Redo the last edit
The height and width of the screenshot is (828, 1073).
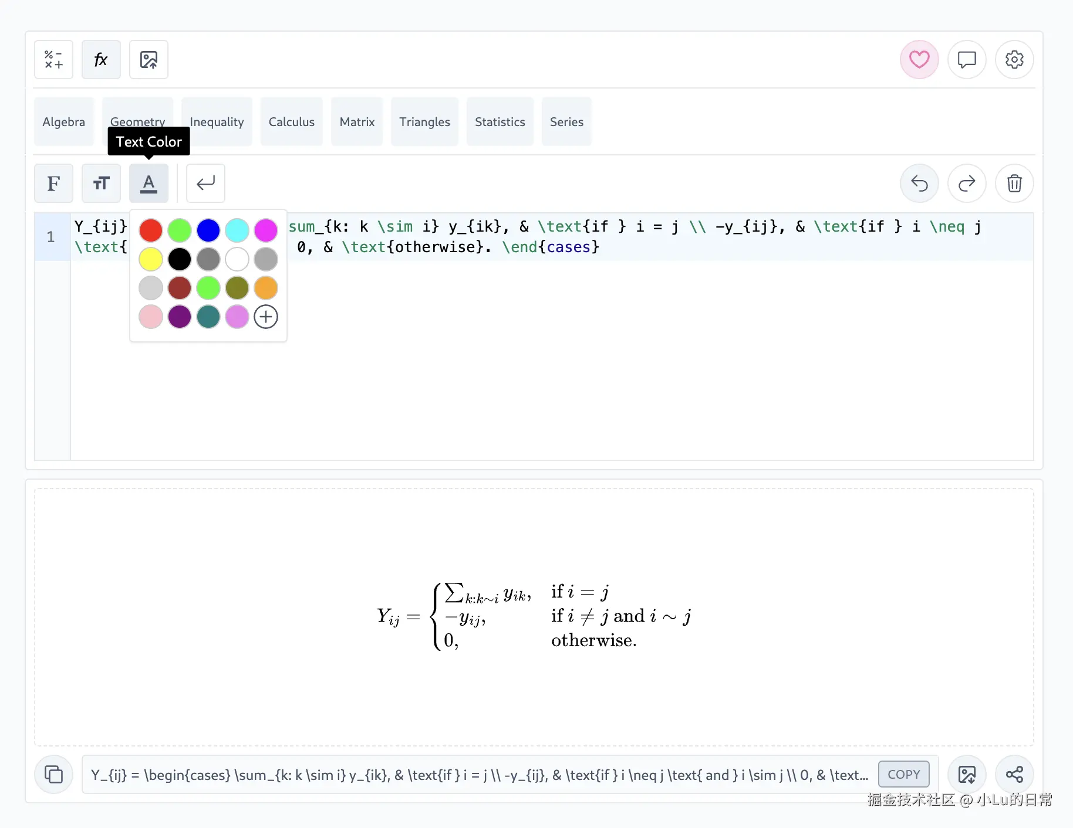click(966, 184)
